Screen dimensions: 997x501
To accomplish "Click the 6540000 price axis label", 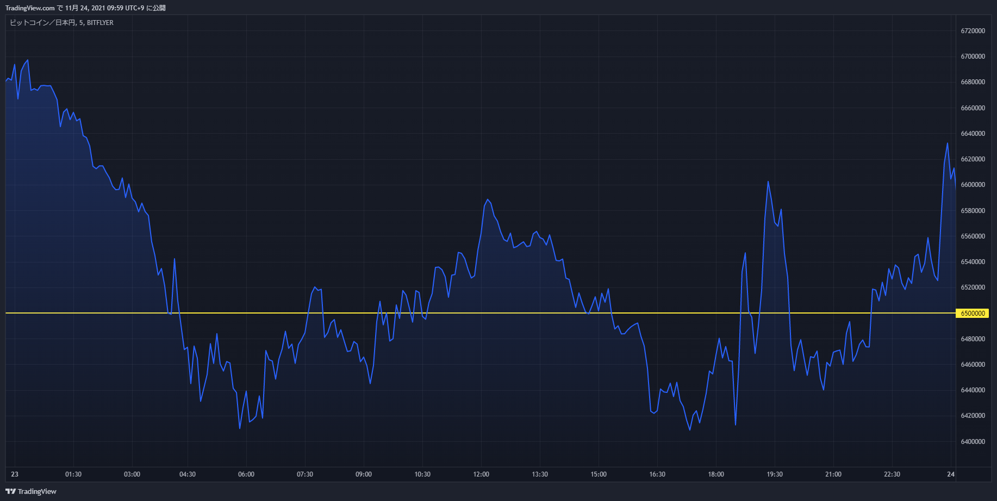I will (x=973, y=262).
